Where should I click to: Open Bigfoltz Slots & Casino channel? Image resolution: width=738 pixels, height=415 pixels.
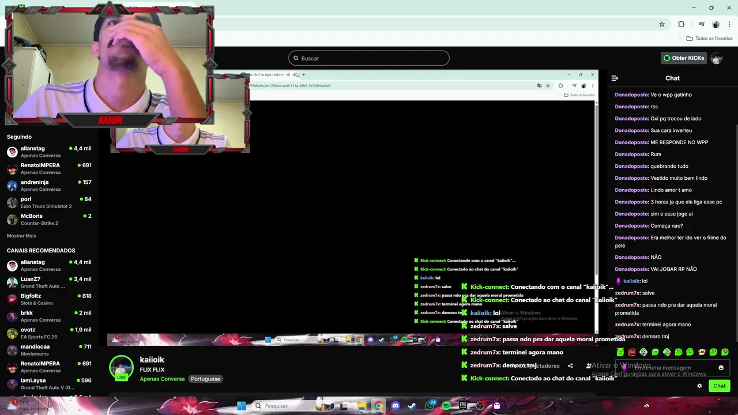(x=50, y=299)
